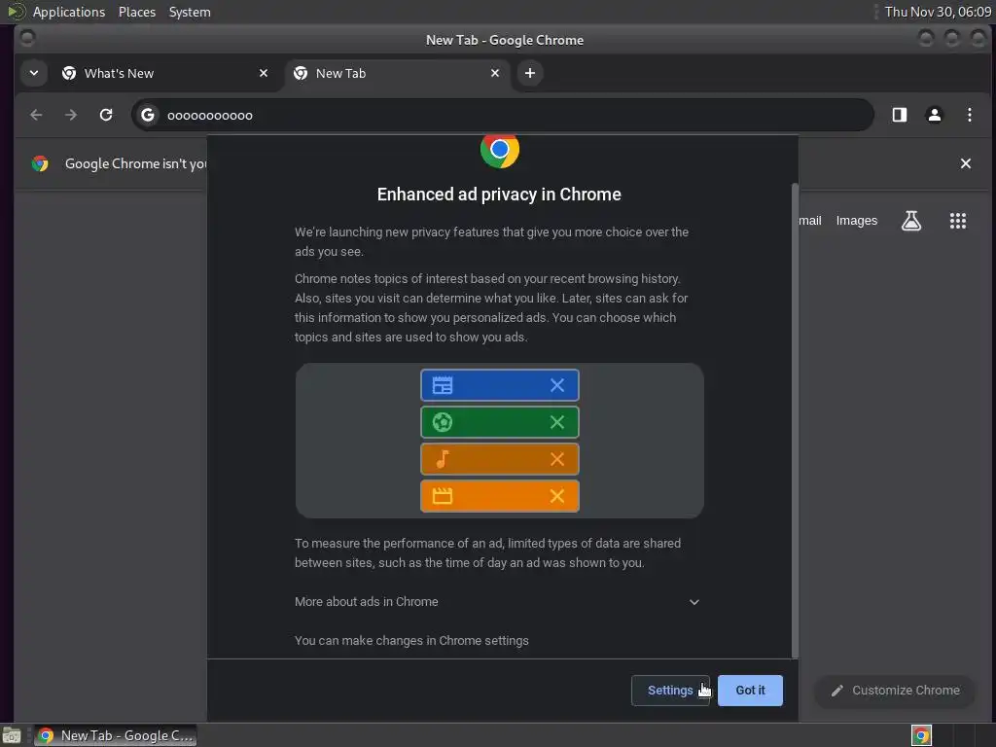Viewport: 996px width, 747px height.
Task: Click the green soccer topic X
Action: coord(557,422)
